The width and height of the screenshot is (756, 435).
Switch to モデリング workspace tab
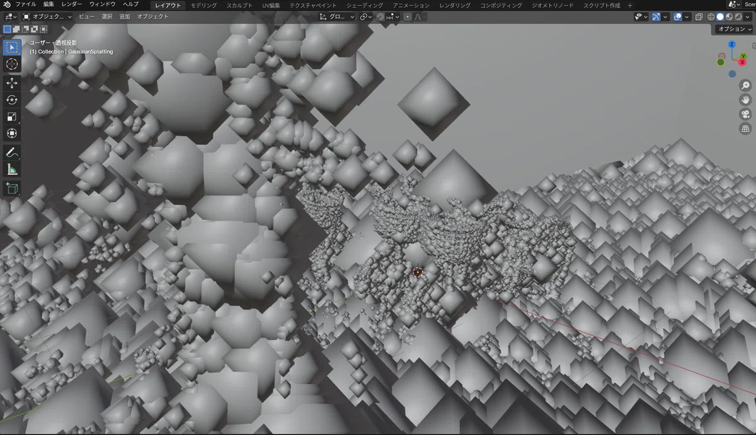pyautogui.click(x=204, y=5)
